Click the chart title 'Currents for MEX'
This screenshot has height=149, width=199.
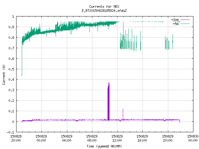pyautogui.click(x=104, y=7)
